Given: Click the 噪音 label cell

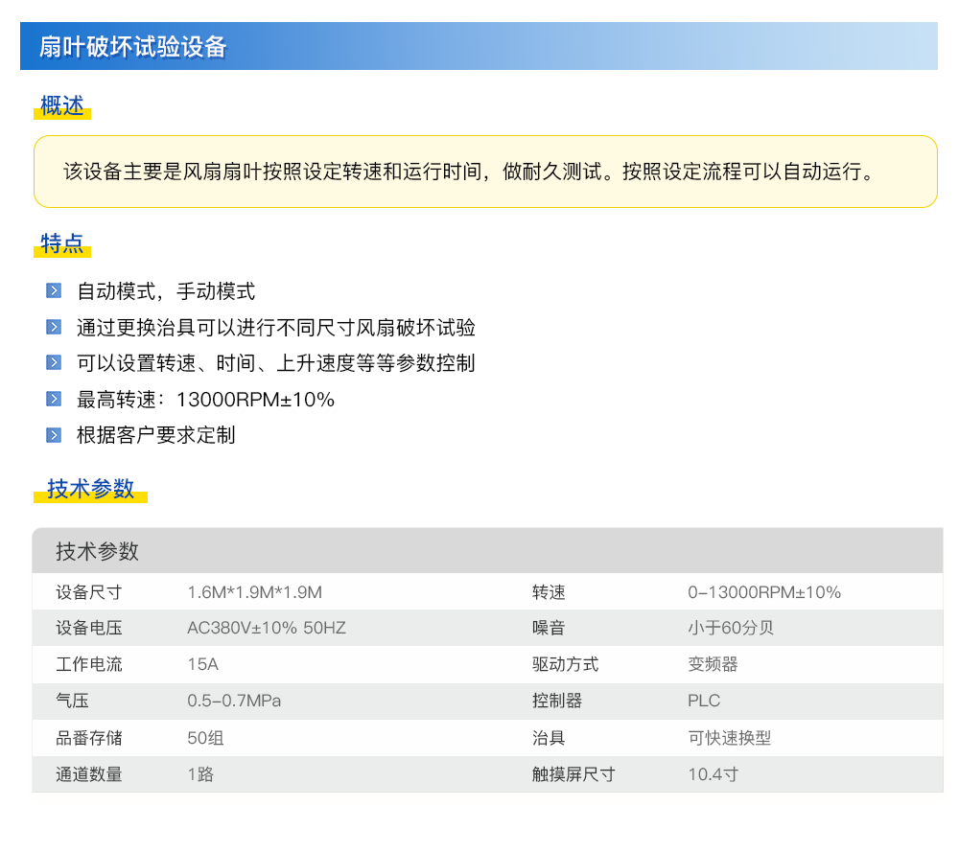Looking at the screenshot, I should [549, 628].
